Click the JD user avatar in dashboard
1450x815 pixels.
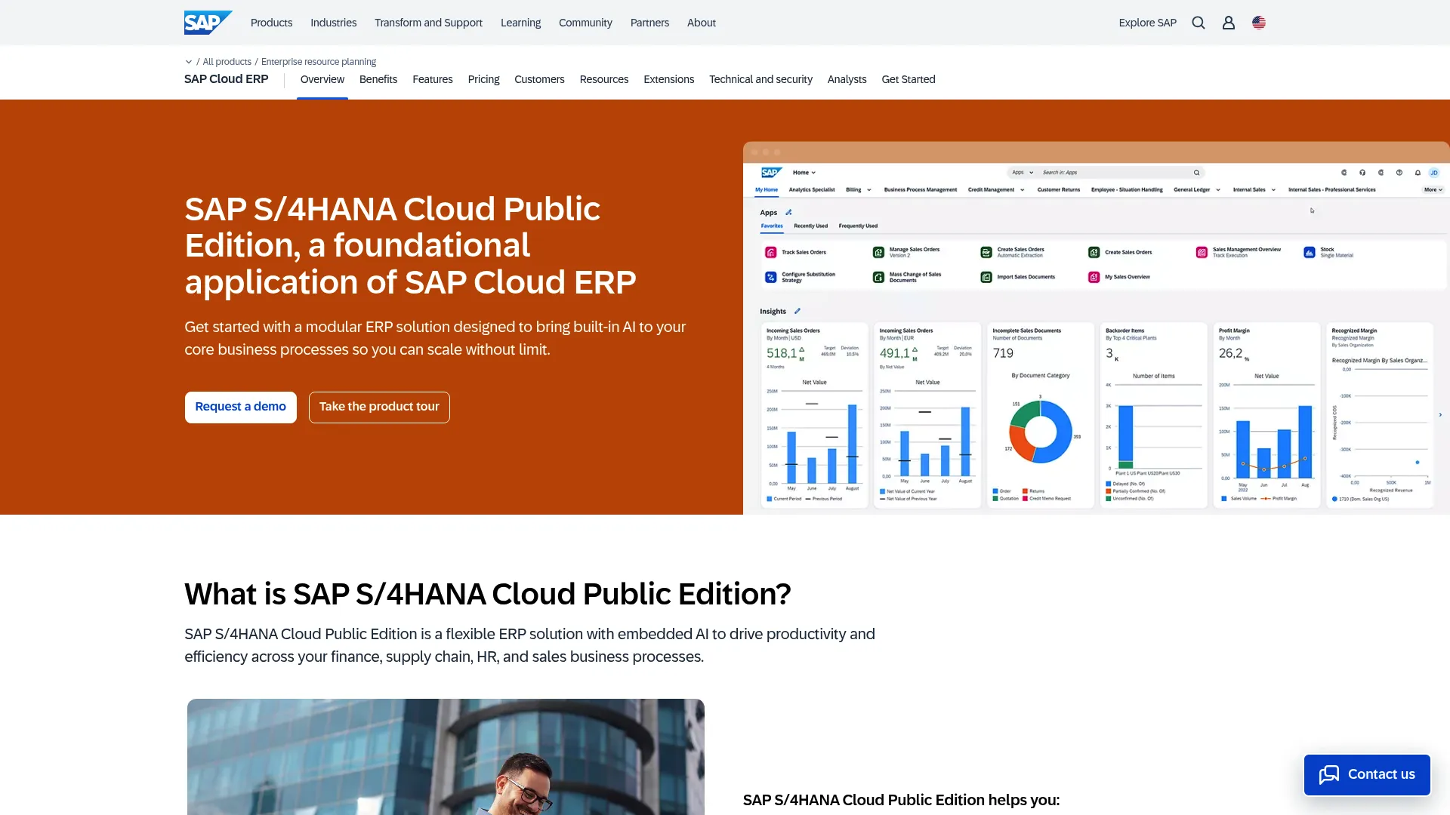(1434, 173)
